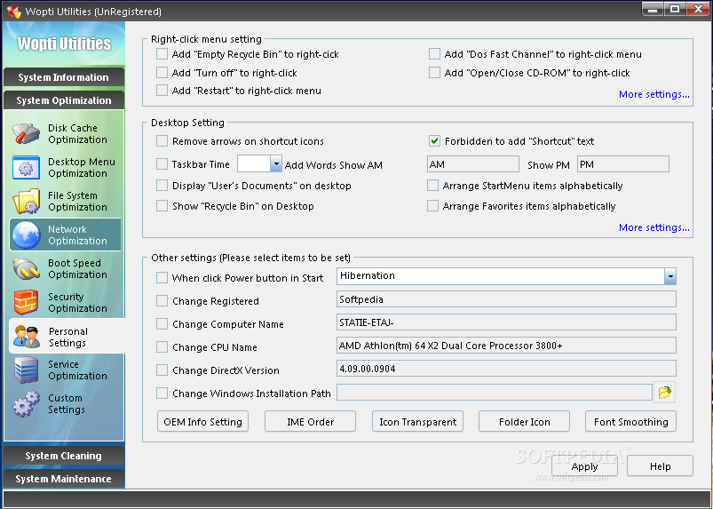Image resolution: width=713 pixels, height=509 pixels.
Task: Open Disk Cache Optimization icon
Action: 27,134
